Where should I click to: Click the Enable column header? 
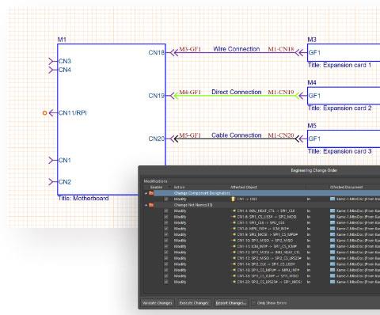[x=156, y=187]
